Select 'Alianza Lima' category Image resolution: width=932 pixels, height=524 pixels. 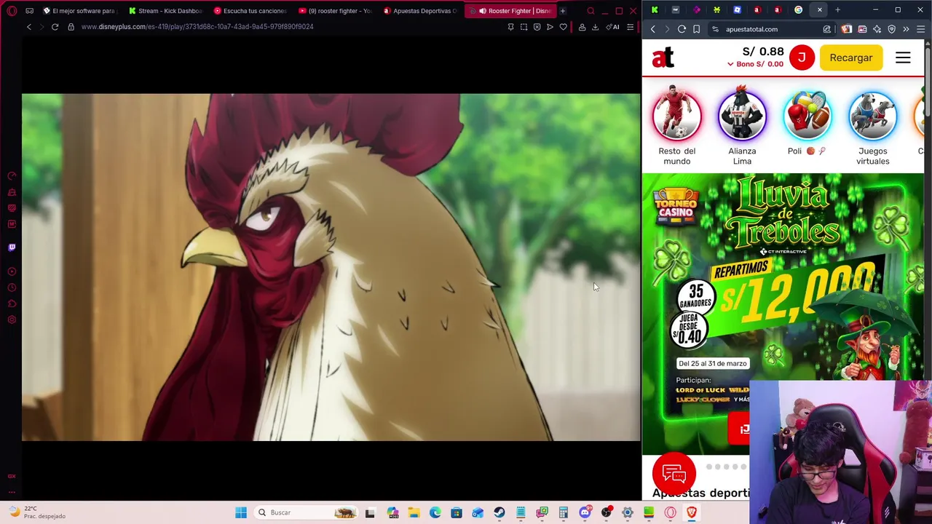742,125
